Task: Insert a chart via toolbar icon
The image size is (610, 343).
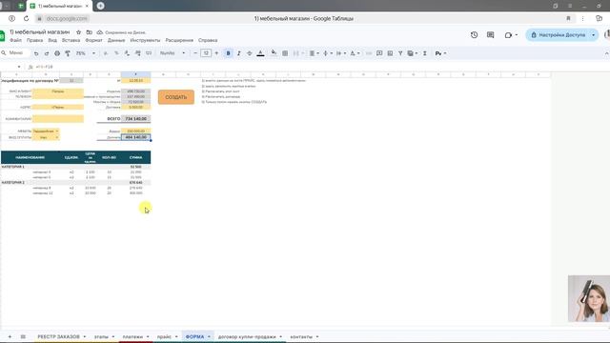Action: (390, 53)
